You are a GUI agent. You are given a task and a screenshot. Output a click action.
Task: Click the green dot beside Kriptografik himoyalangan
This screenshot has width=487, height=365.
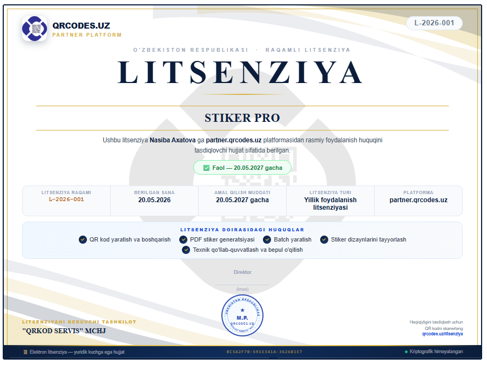[406, 352]
